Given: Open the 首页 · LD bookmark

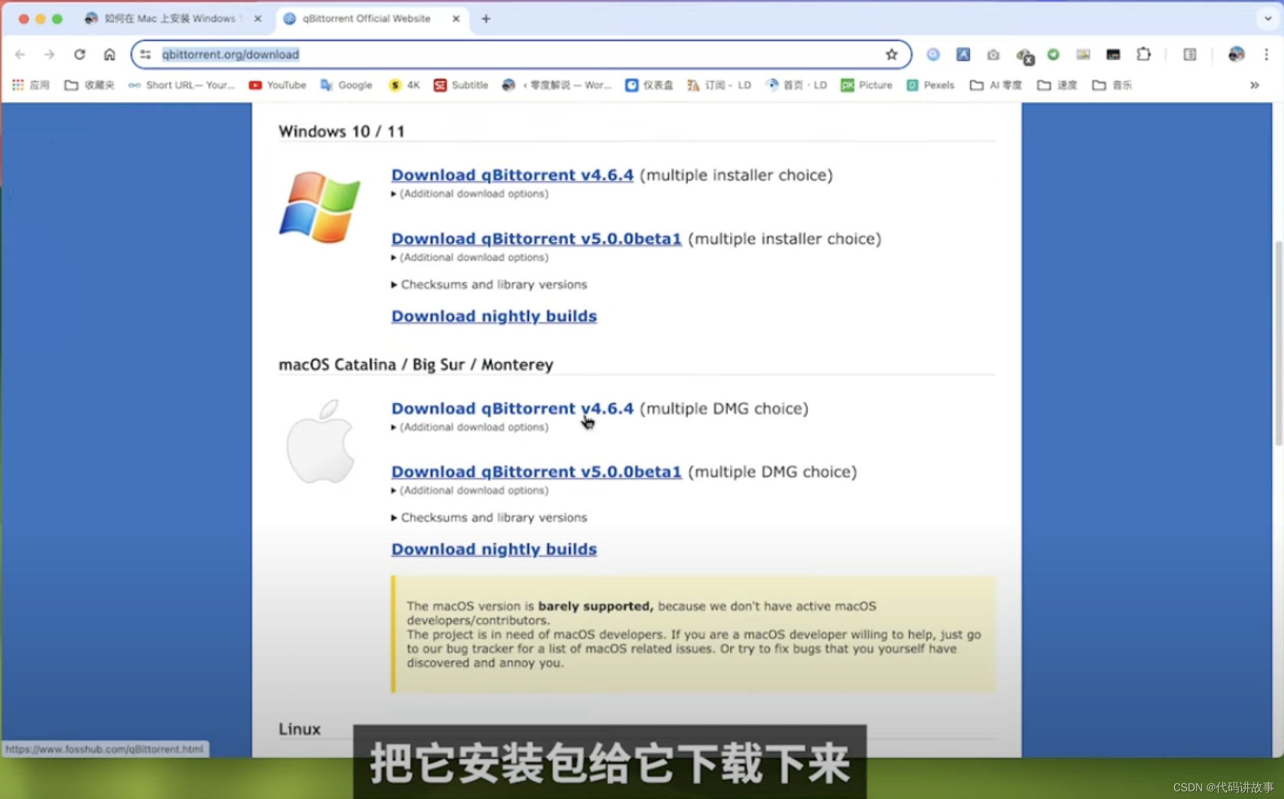Looking at the screenshot, I should (x=797, y=85).
